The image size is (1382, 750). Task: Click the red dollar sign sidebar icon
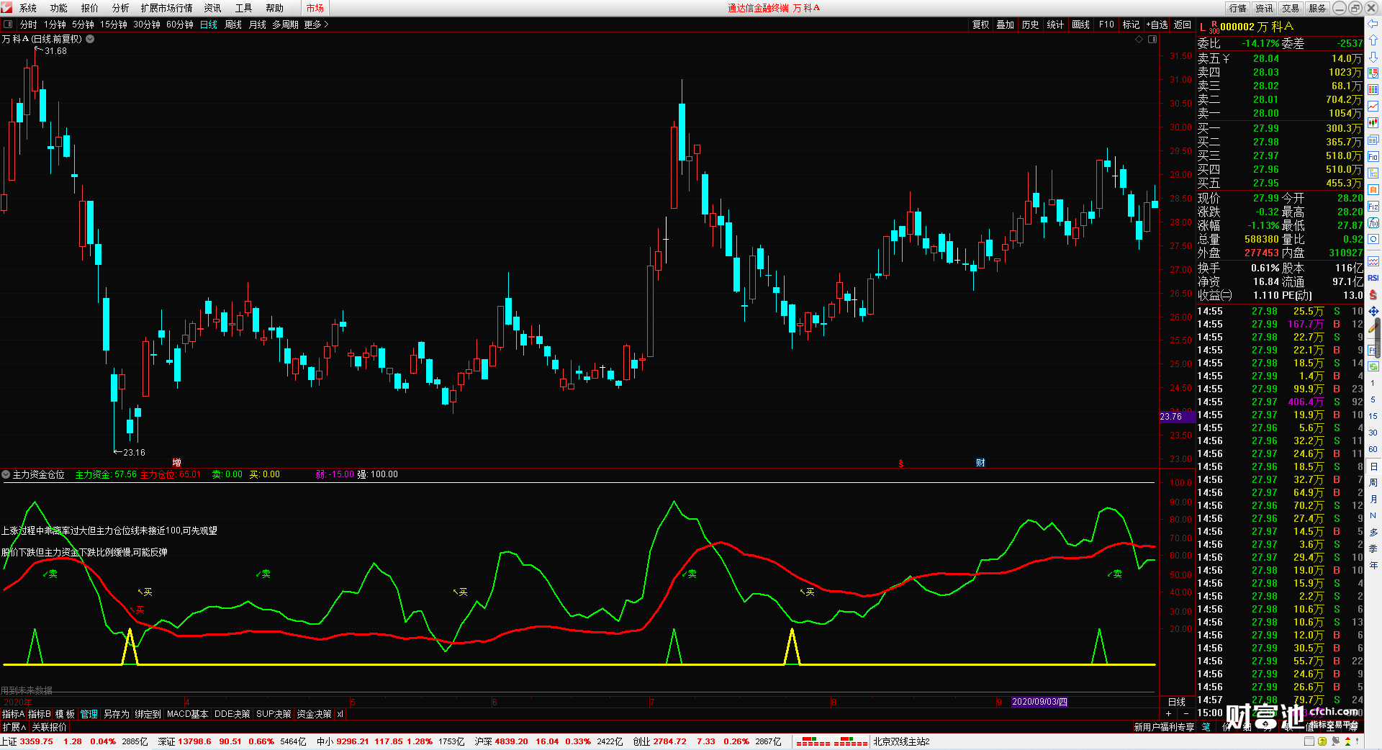(x=1373, y=294)
